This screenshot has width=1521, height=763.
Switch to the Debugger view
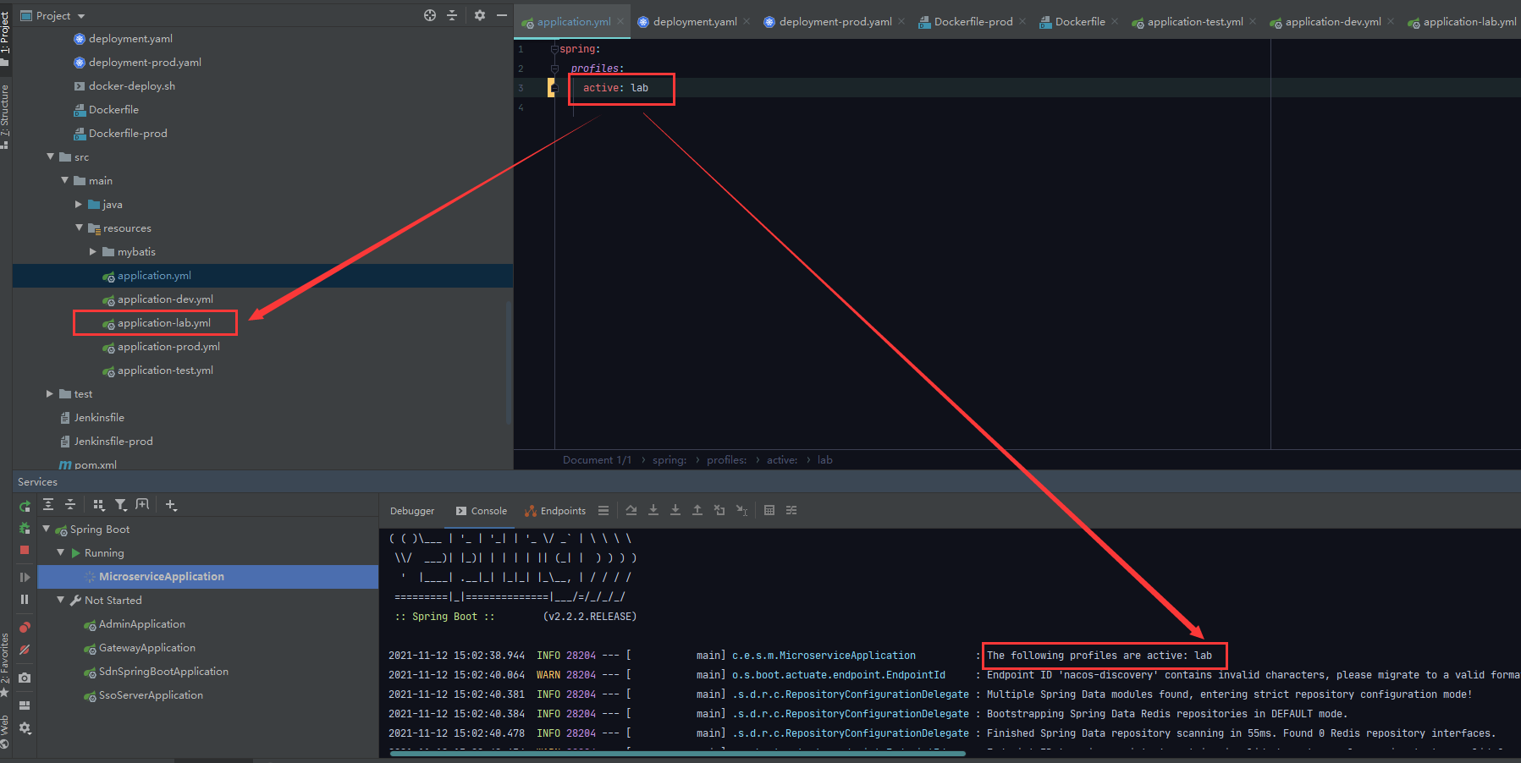[411, 510]
